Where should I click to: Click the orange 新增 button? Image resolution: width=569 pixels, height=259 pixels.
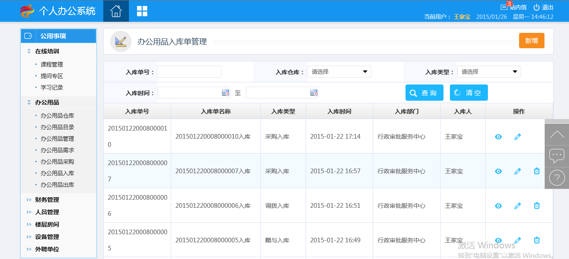coord(531,41)
